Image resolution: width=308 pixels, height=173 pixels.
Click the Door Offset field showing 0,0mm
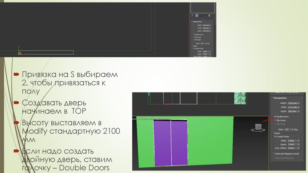tap(293, 148)
